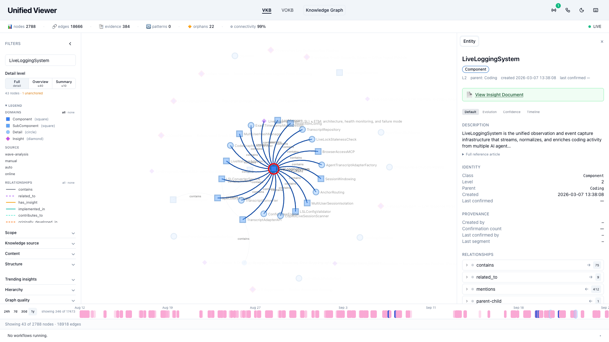The image size is (609, 342).
Task: Toggle dark mode moon icon
Action: (x=582, y=10)
